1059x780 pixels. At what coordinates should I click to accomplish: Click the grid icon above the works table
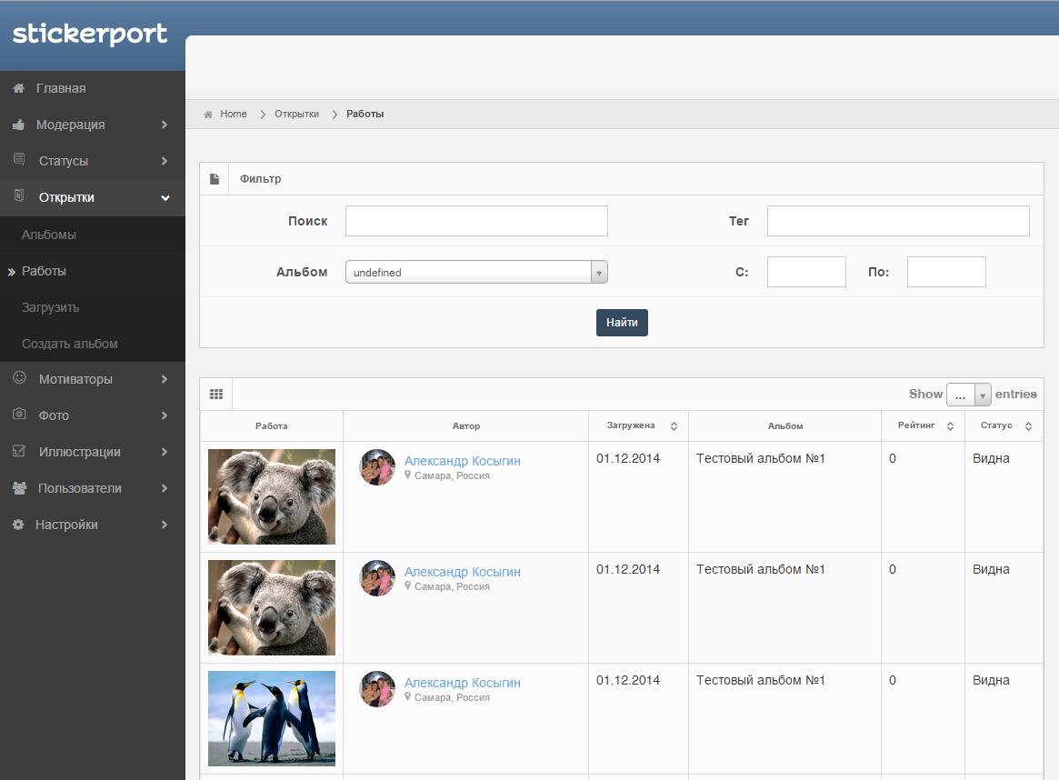pyautogui.click(x=216, y=394)
